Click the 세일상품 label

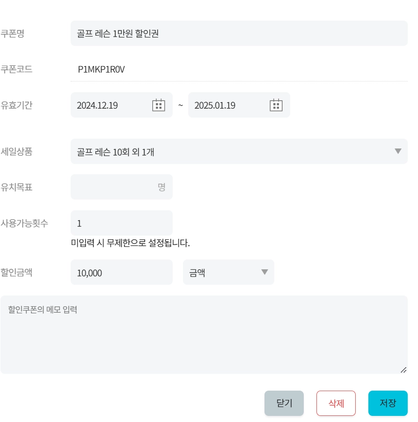tap(16, 152)
